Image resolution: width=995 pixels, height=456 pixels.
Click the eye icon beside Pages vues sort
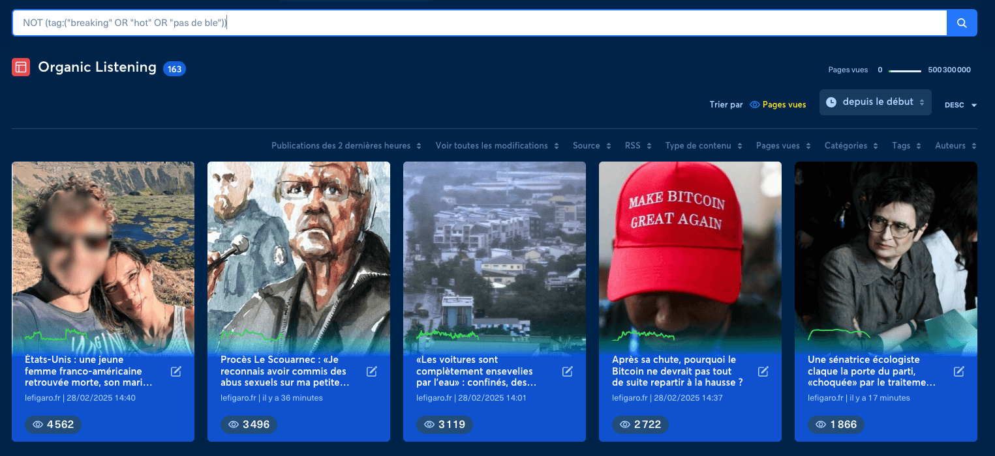[x=755, y=104]
